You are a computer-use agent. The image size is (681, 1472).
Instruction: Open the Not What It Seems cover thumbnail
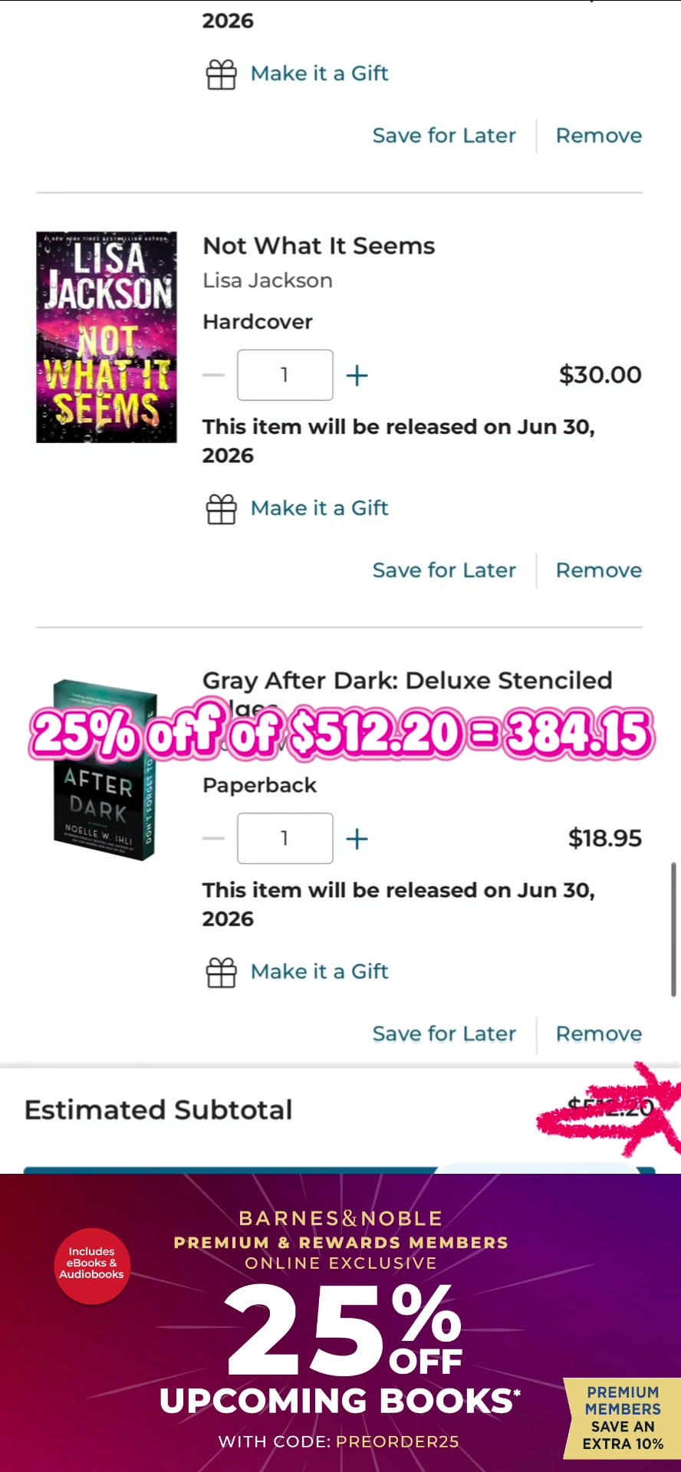(107, 337)
